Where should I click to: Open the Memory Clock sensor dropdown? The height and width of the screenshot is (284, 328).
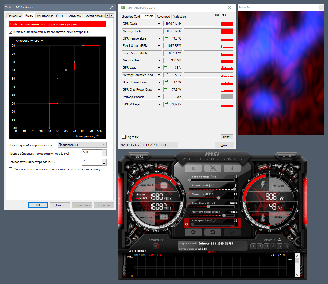point(159,31)
